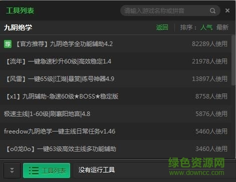Click the green 荐 recommended badge

pyautogui.click(x=8, y=44)
